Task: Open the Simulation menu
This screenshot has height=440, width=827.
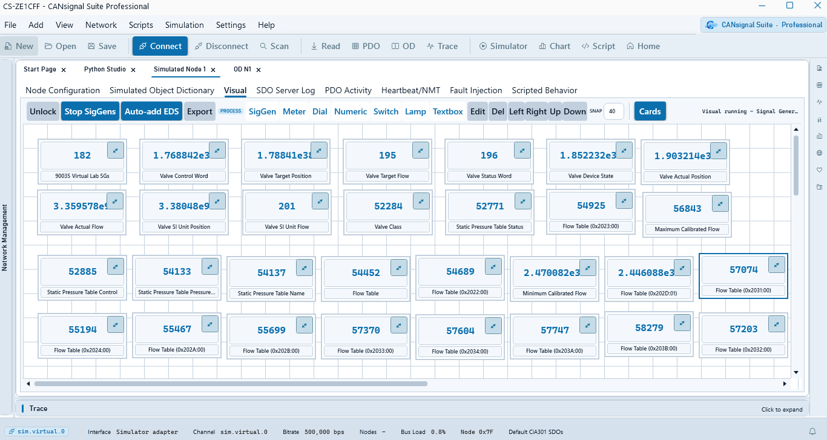Action: click(185, 25)
